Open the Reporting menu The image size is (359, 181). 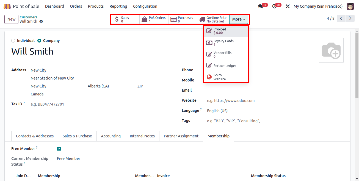coord(118,6)
